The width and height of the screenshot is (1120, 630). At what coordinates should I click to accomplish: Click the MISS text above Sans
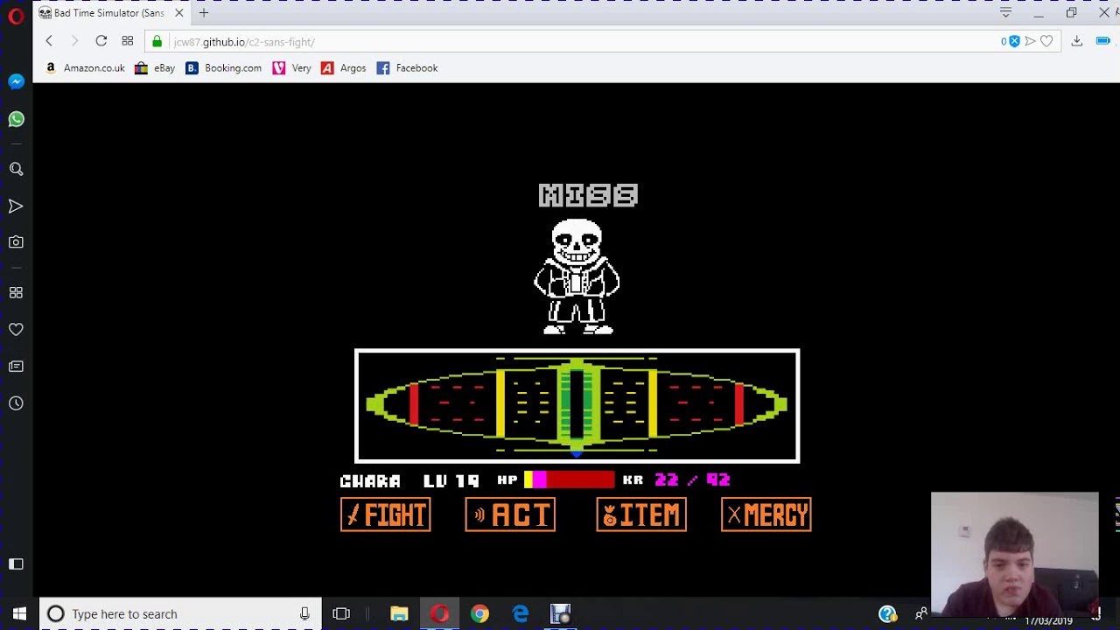pos(588,195)
